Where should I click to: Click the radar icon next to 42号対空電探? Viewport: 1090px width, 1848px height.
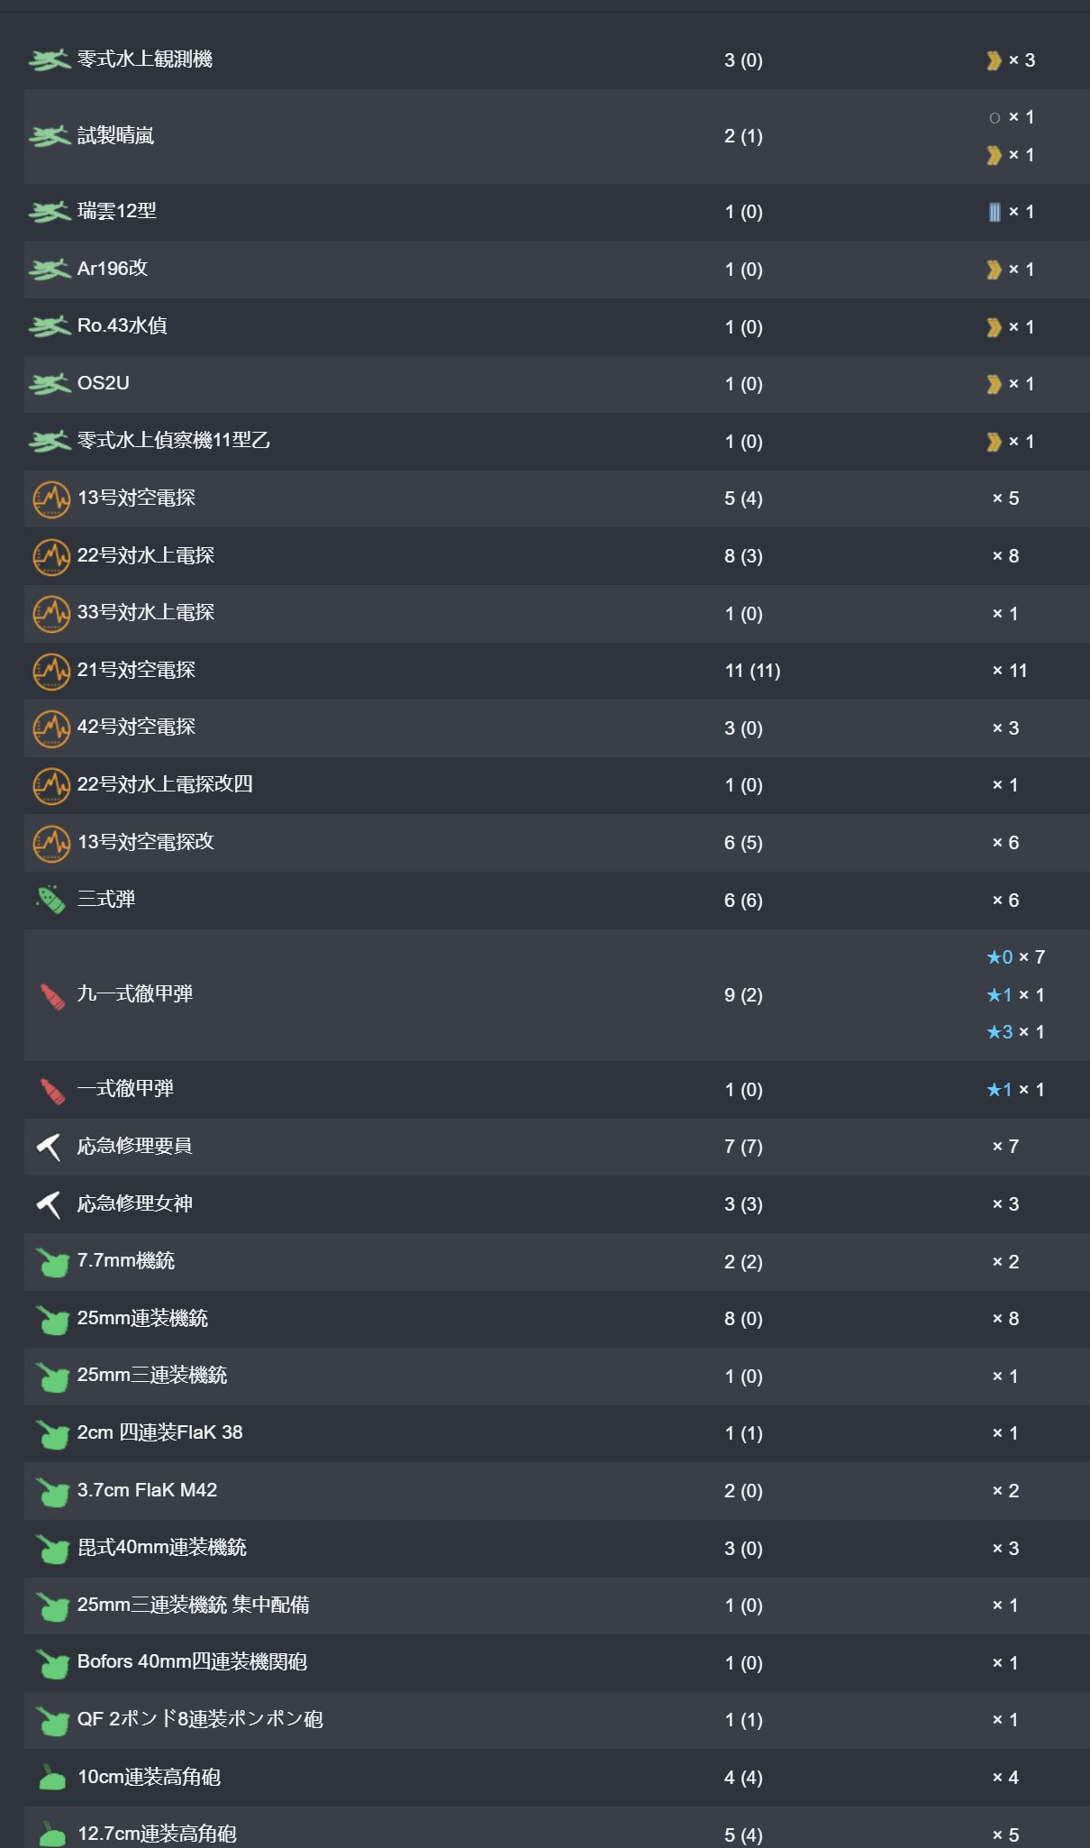coord(51,727)
